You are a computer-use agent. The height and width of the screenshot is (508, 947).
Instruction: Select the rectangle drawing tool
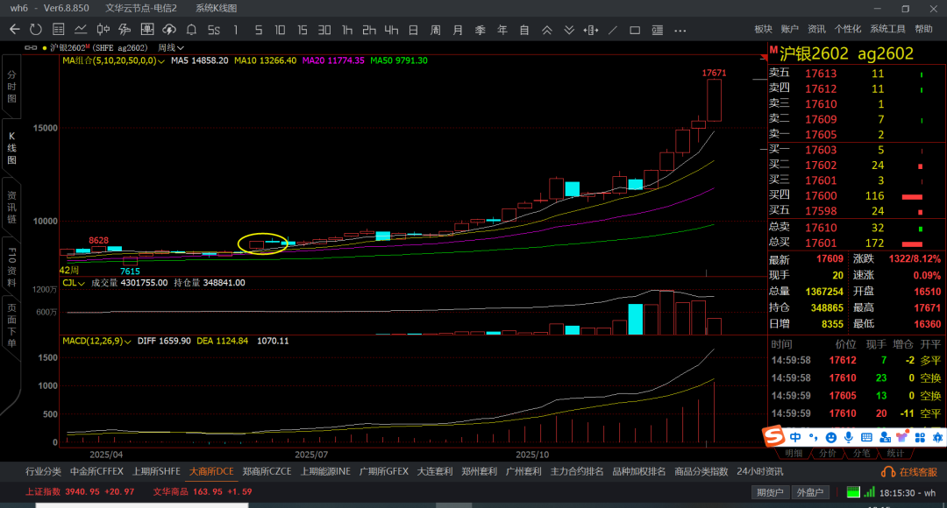635,30
